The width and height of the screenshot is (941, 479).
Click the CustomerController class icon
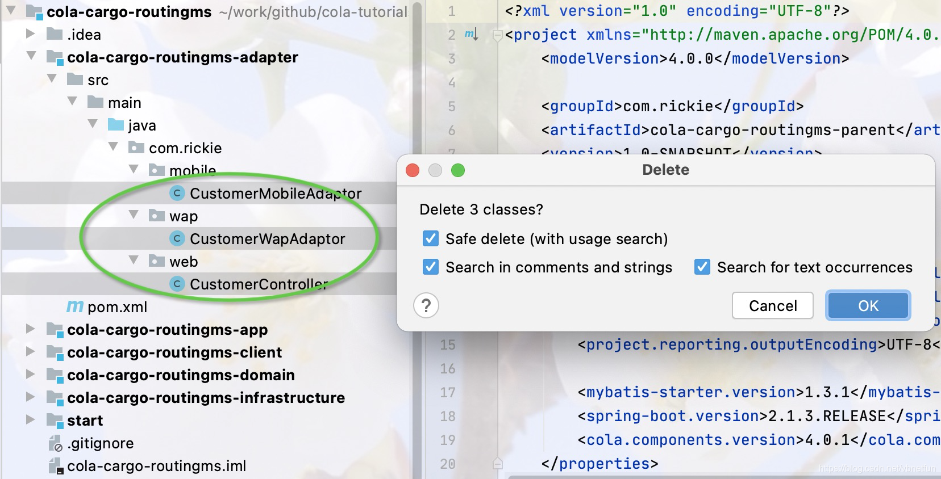tap(177, 284)
